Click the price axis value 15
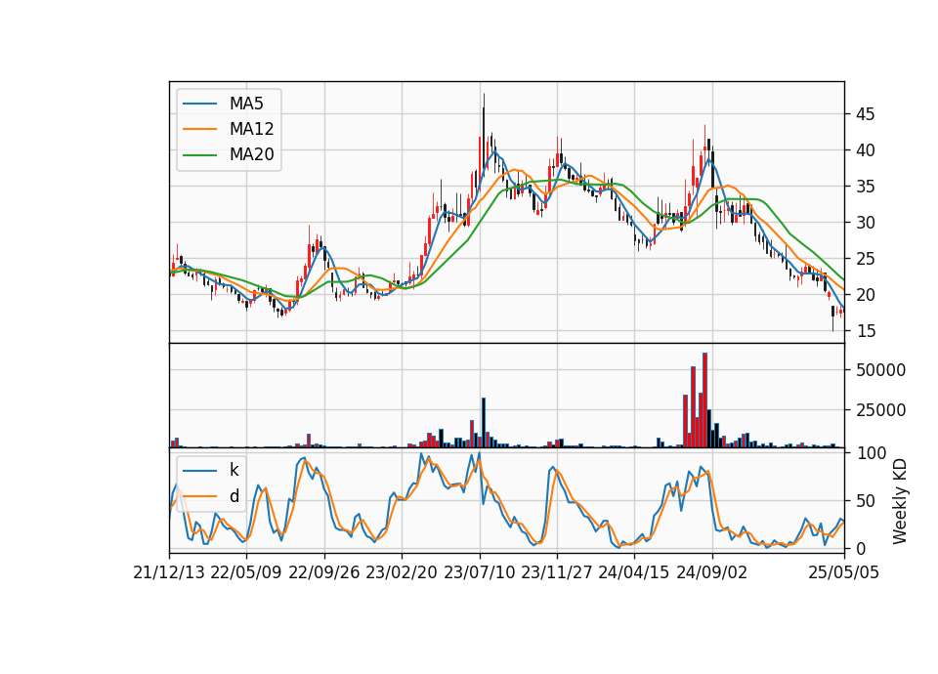Image resolution: width=938 pixels, height=674 pixels. click(x=866, y=331)
